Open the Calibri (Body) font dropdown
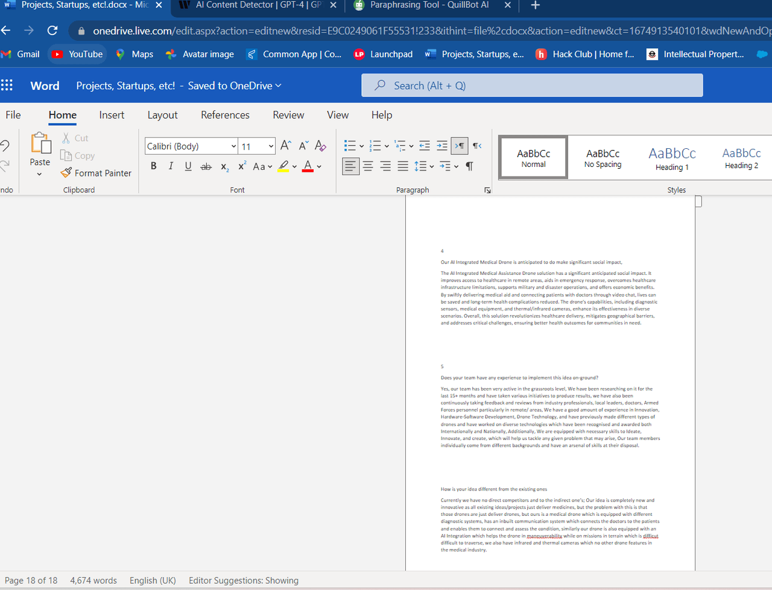Image resolution: width=772 pixels, height=590 pixels. coord(233,146)
